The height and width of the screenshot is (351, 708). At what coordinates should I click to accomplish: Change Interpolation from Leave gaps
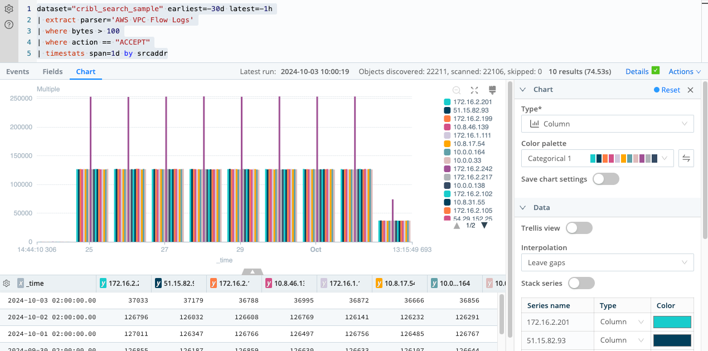pos(607,262)
